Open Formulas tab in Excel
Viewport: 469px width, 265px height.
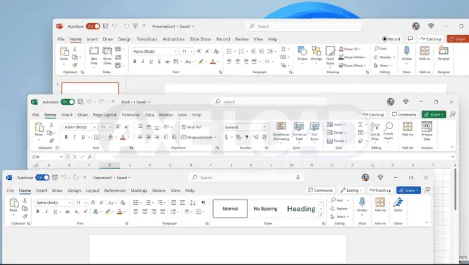(131, 115)
